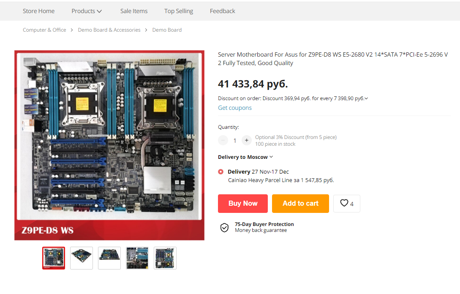Increase quantity with the plus button
Viewport: 460px width, 294px height.
click(x=247, y=141)
